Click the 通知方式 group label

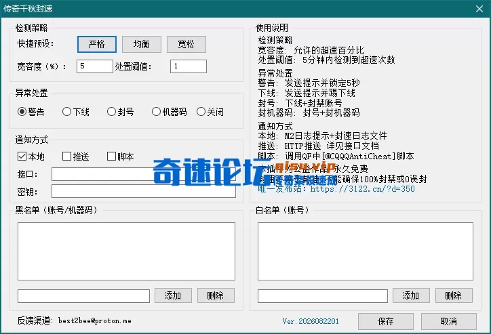[x=31, y=140]
